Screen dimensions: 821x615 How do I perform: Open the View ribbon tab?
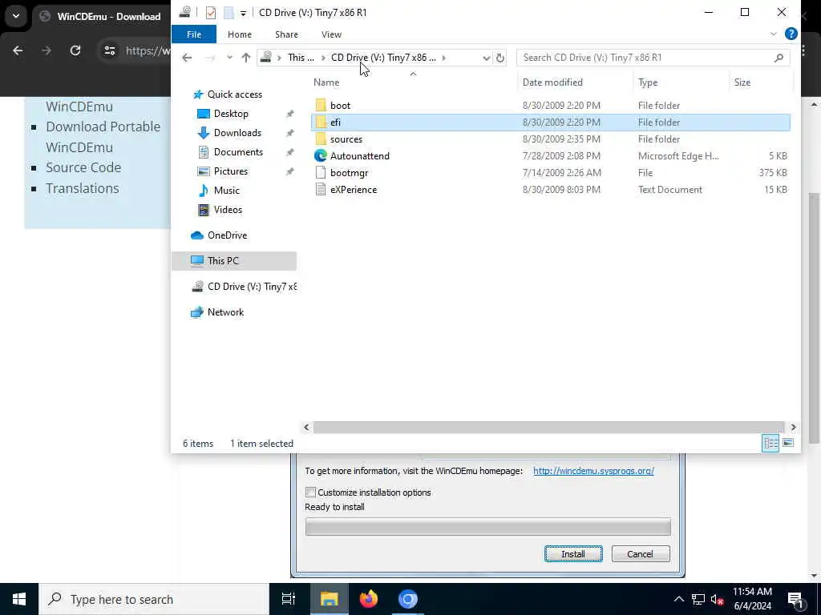[331, 34]
